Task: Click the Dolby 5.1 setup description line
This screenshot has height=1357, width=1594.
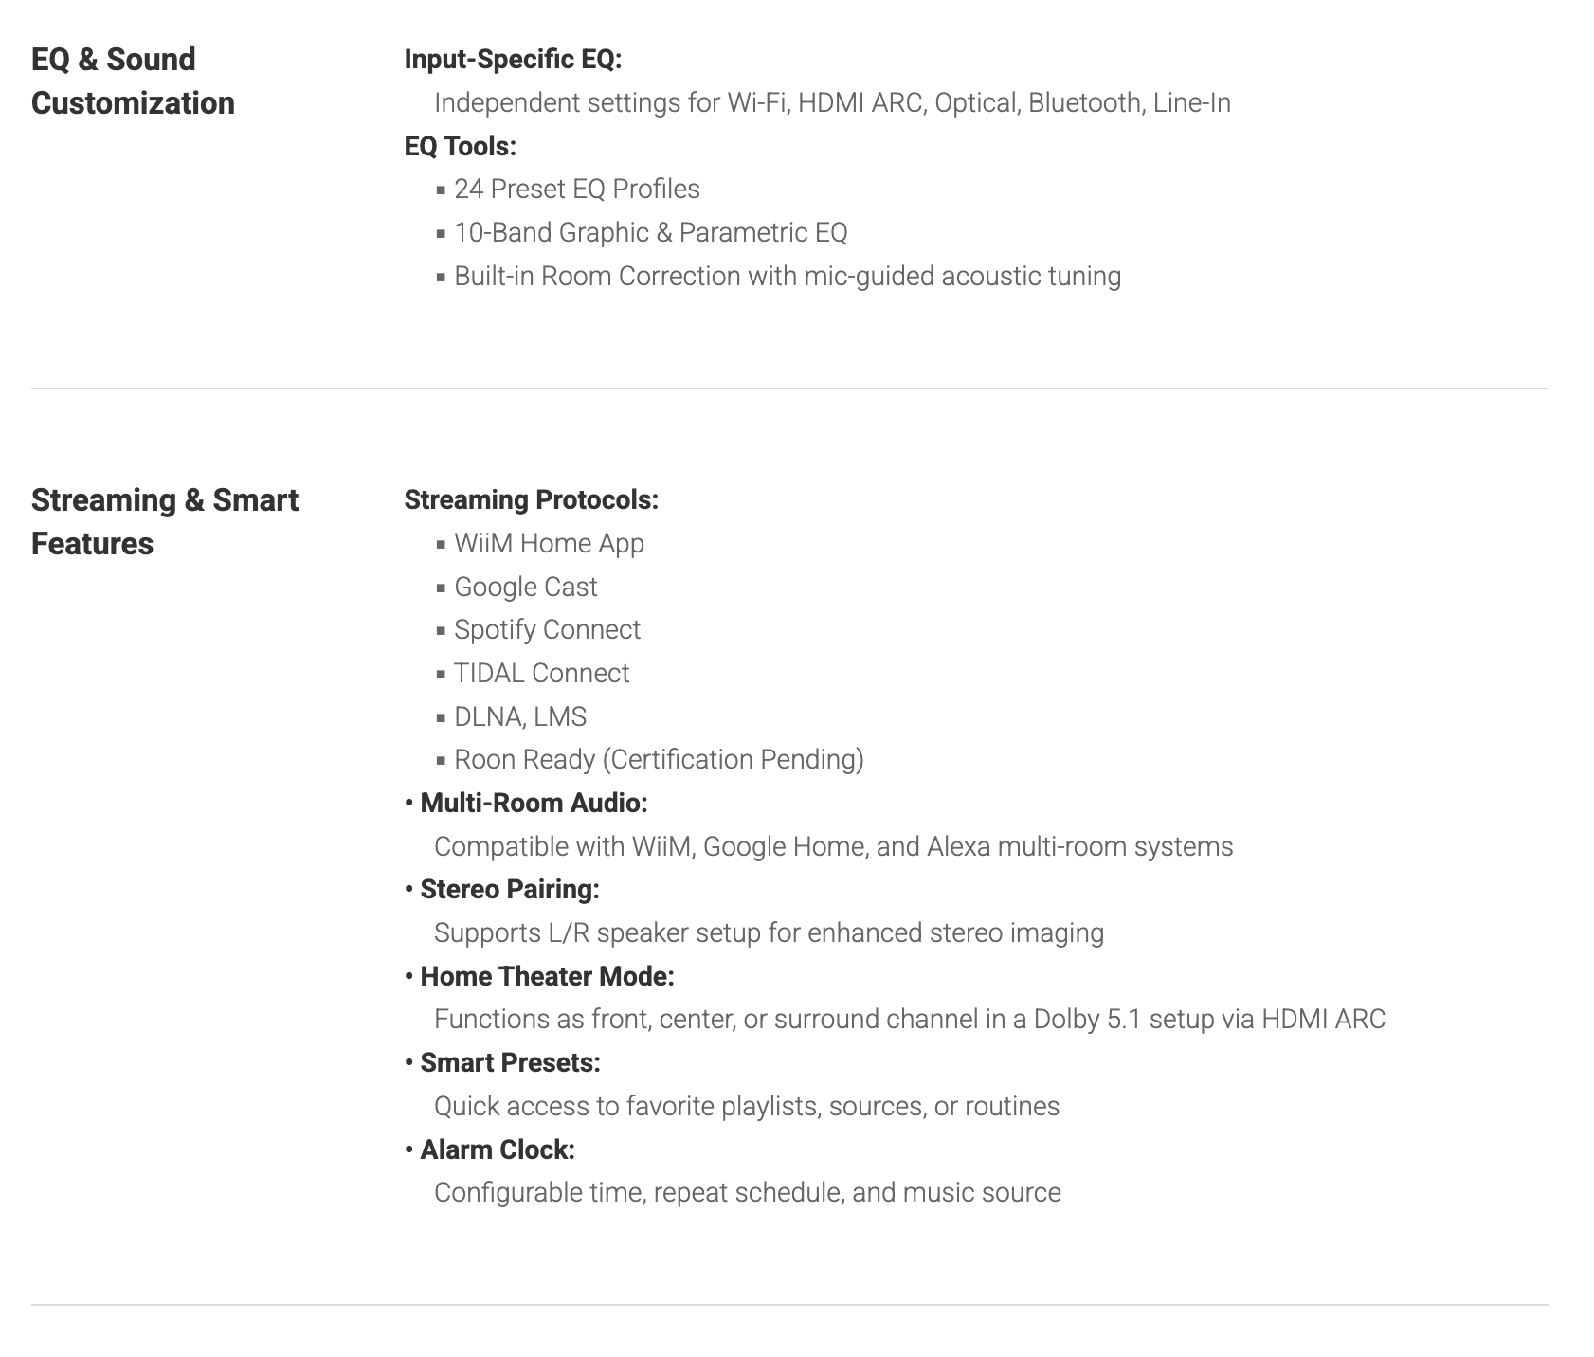Action: click(909, 1019)
